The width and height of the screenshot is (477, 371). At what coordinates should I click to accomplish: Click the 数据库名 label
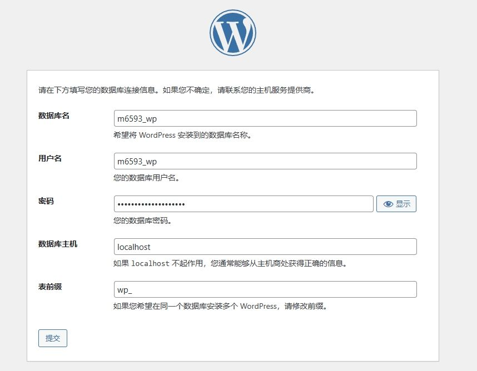pos(54,116)
